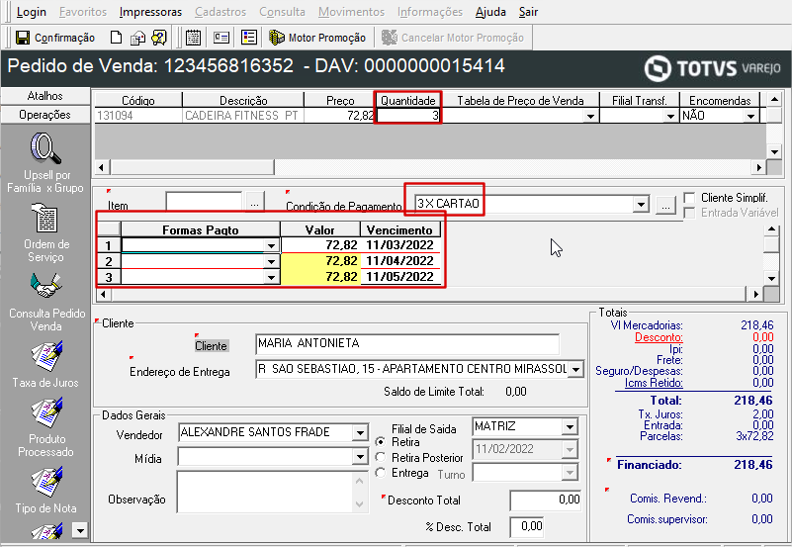
Task: Open Upsell por Família x Grupo
Action: 45,162
